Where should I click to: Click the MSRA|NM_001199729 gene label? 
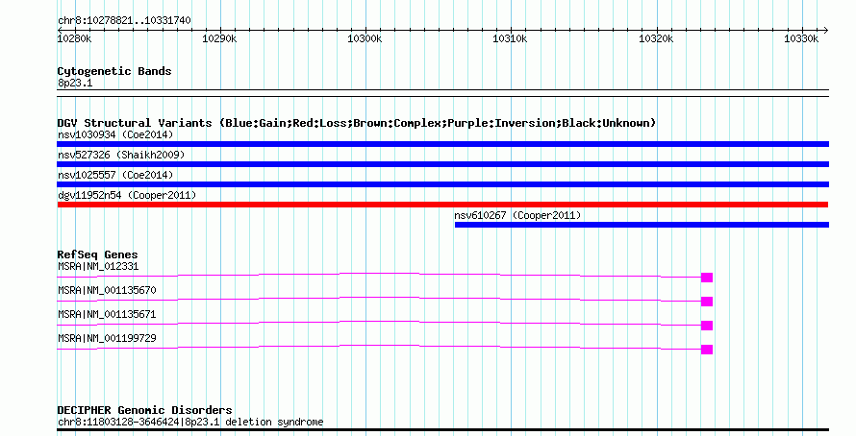[107, 338]
